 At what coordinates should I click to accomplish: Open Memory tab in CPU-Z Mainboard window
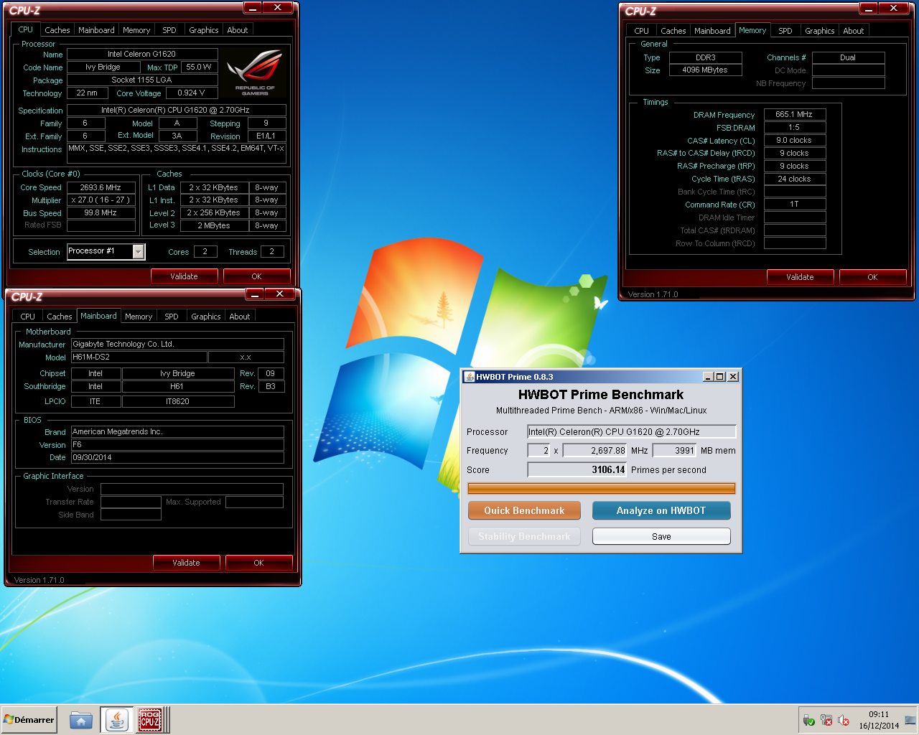139,317
